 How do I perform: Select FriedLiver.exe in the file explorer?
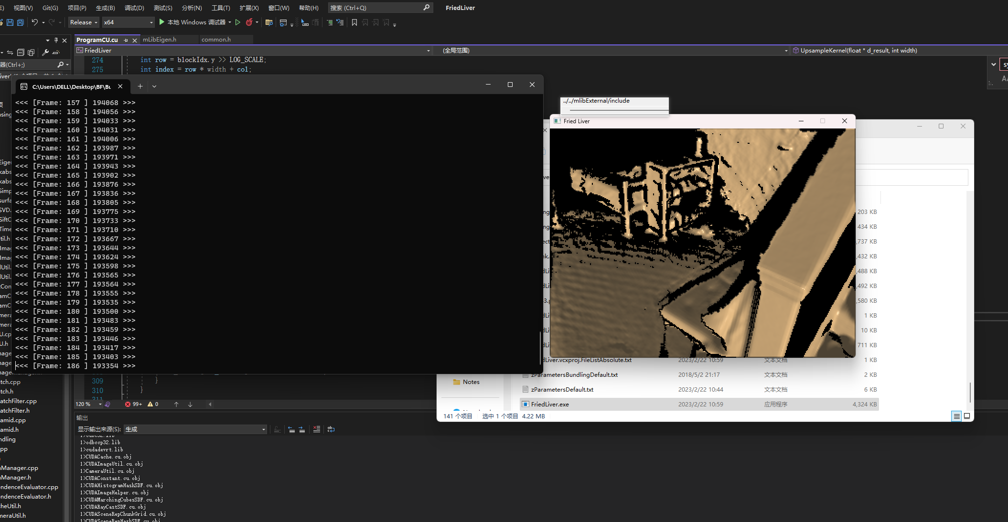pos(550,404)
